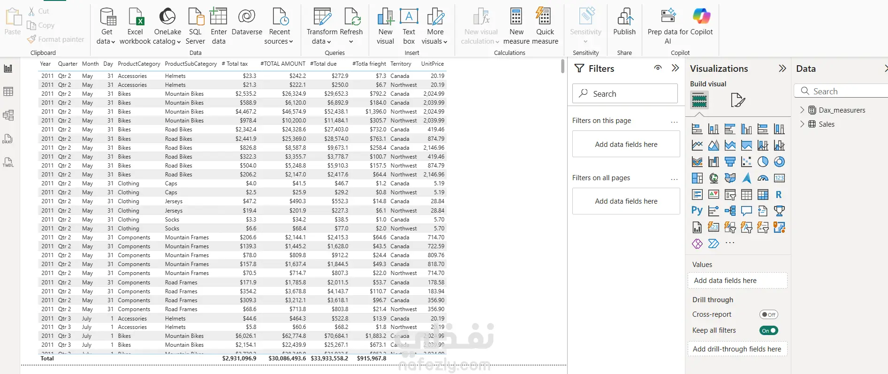Select the Matrix visual
This screenshot has height=374, width=888.
click(x=763, y=194)
